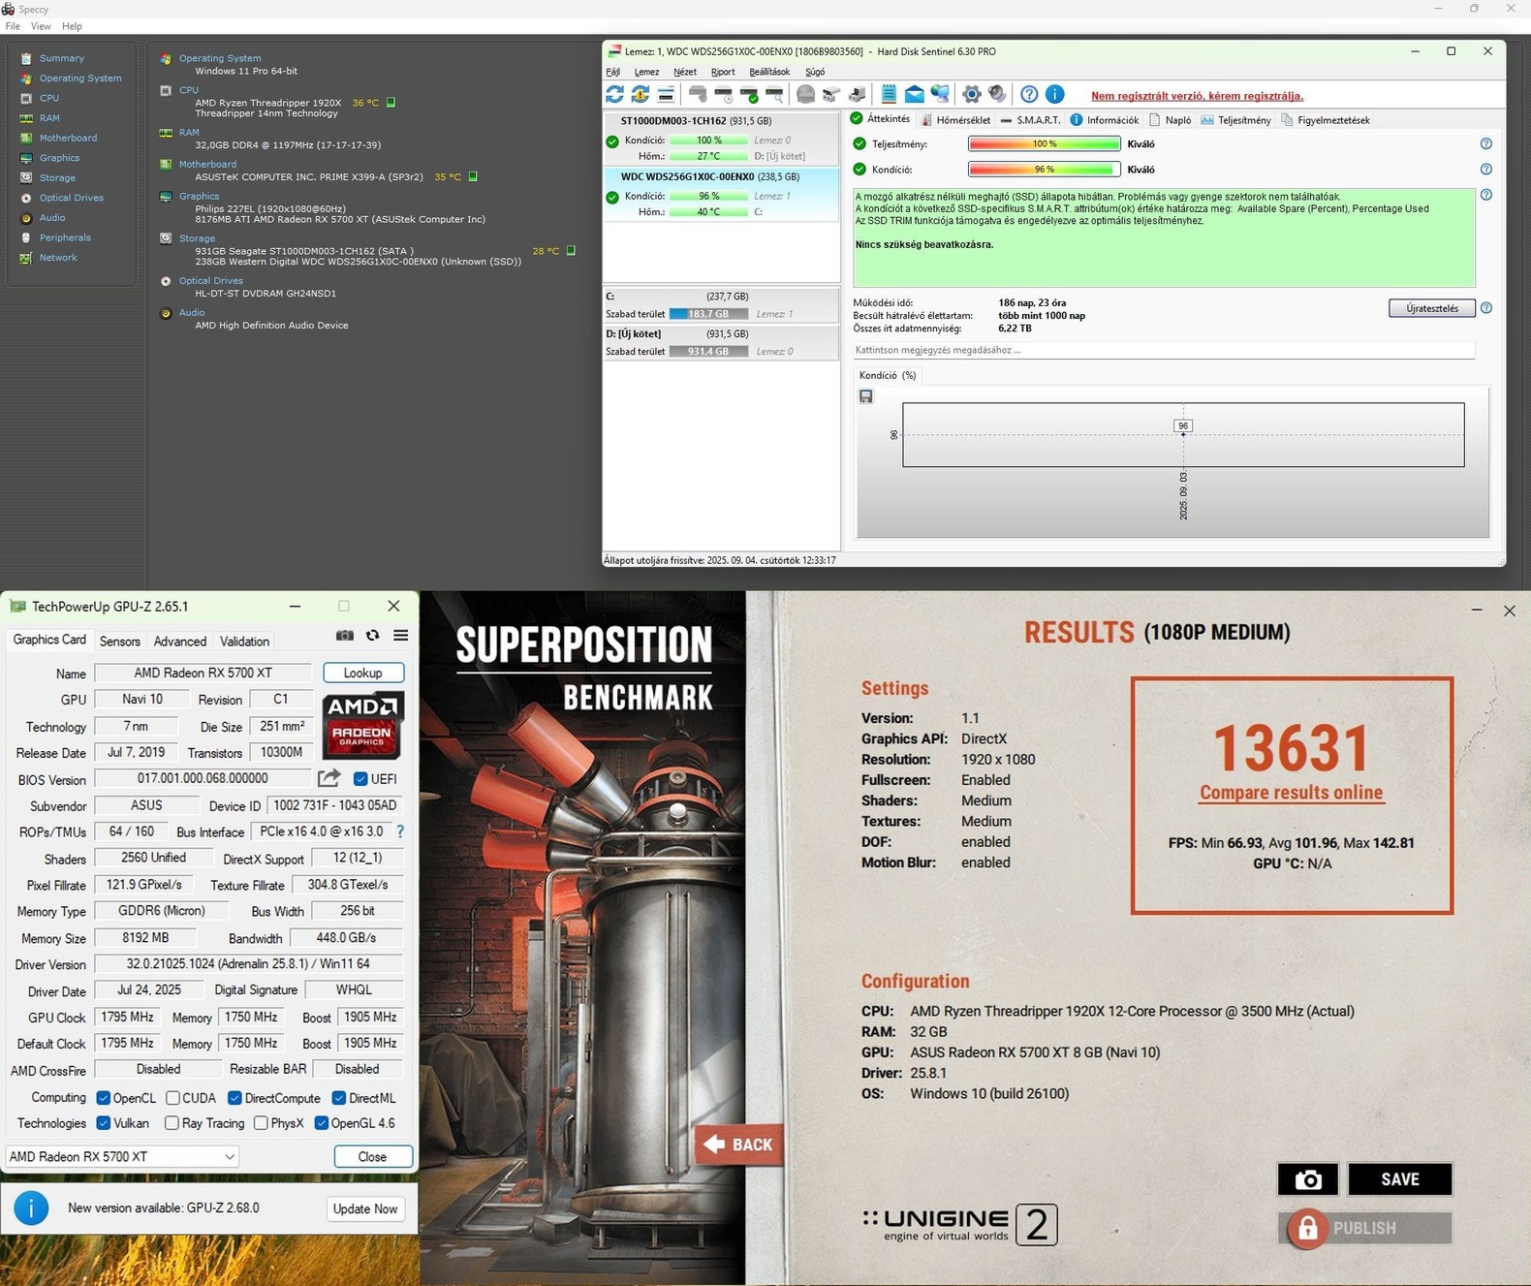Switch to Sensors tab in GPU-Z
Viewport: 1531px width, 1286px height.
pos(120,641)
